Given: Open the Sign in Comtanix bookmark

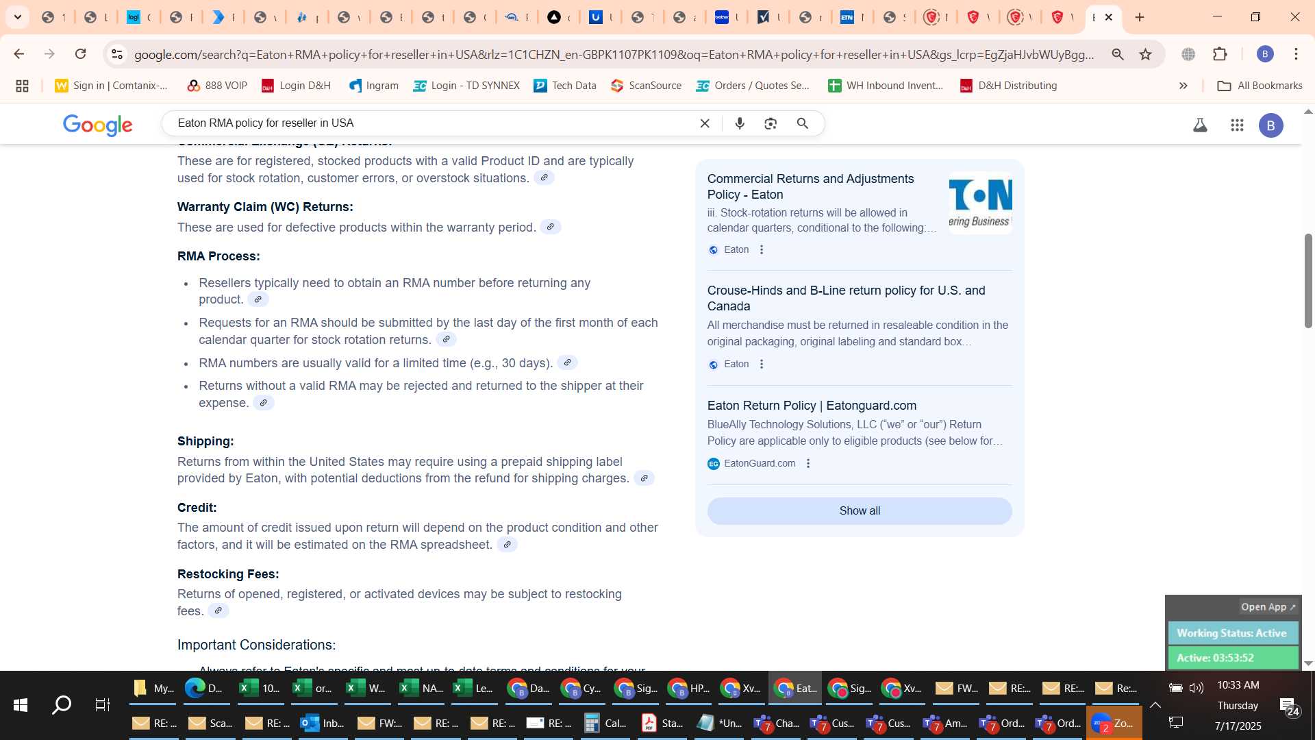Looking at the screenshot, I should pos(112,86).
